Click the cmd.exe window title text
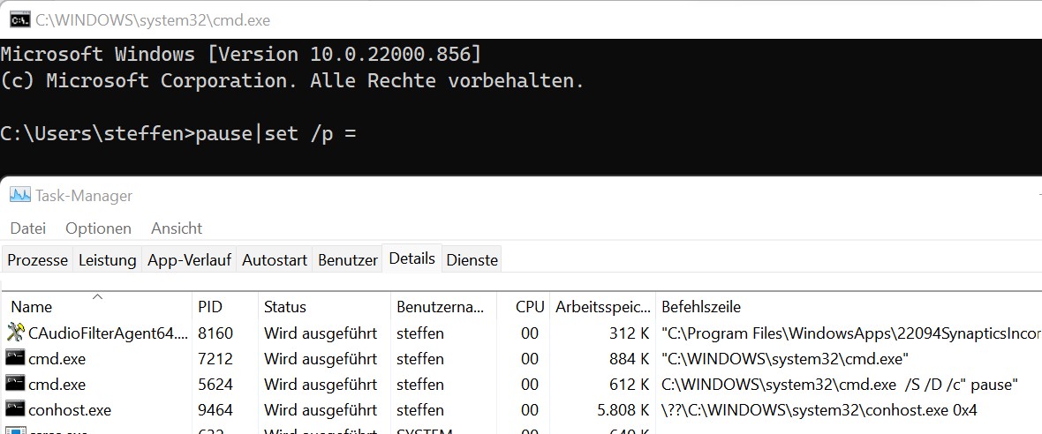The width and height of the screenshot is (1042, 434). tap(153, 20)
